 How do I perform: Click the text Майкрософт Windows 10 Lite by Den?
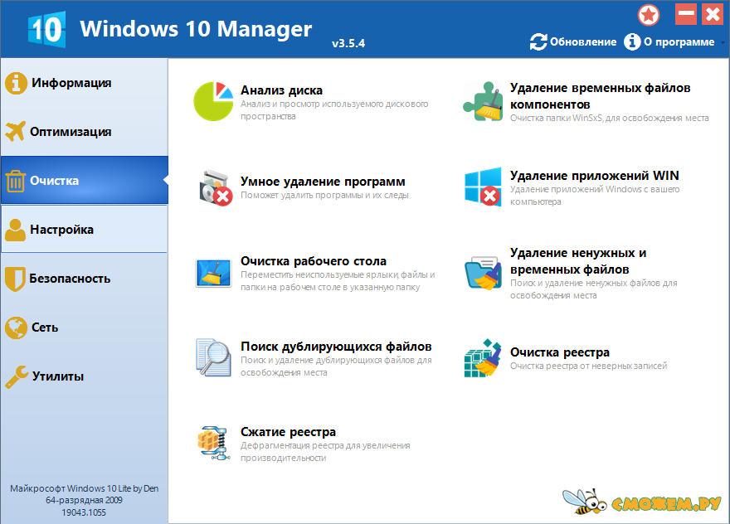click(x=85, y=488)
